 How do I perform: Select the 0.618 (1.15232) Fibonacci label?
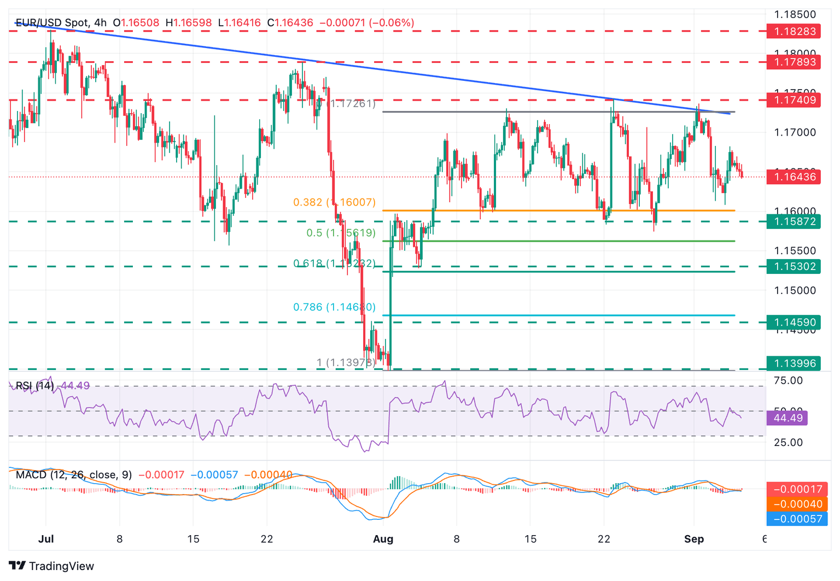point(334,263)
